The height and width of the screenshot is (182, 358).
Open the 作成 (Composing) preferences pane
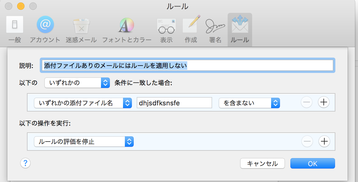pos(191,29)
